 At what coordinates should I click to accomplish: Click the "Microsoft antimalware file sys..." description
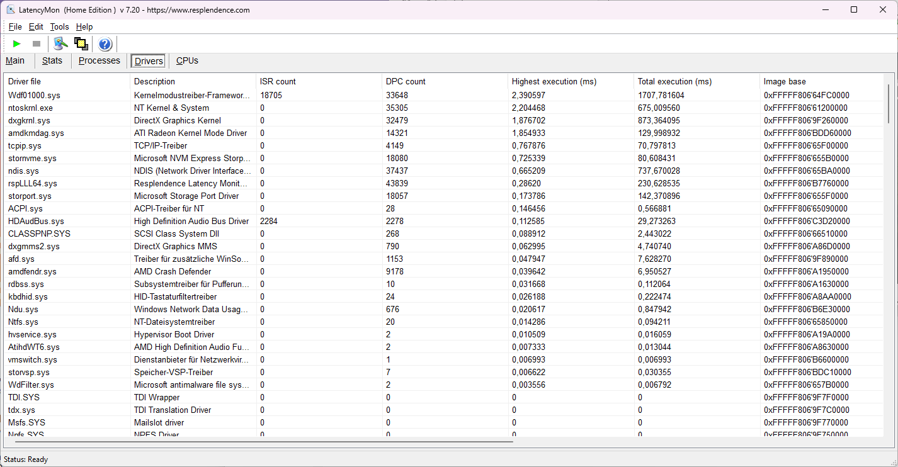(192, 385)
